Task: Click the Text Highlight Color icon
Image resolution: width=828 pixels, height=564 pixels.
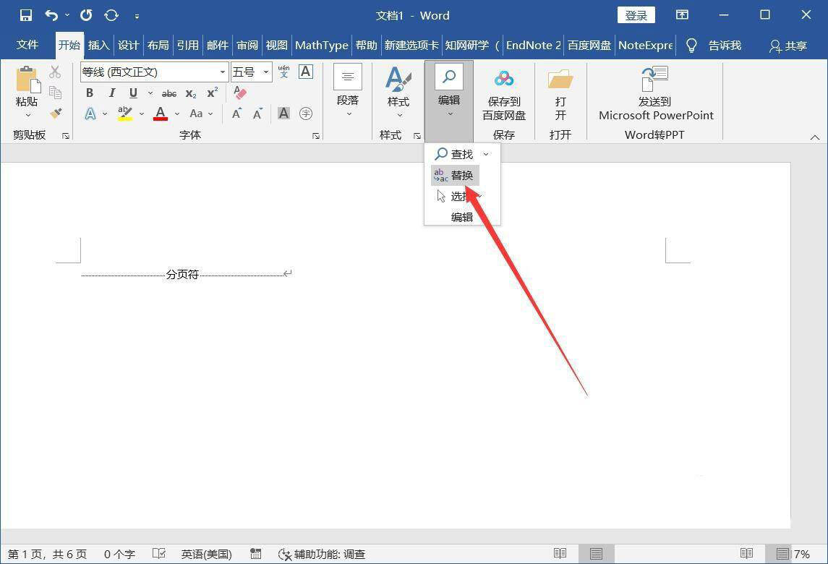Action: point(123,114)
